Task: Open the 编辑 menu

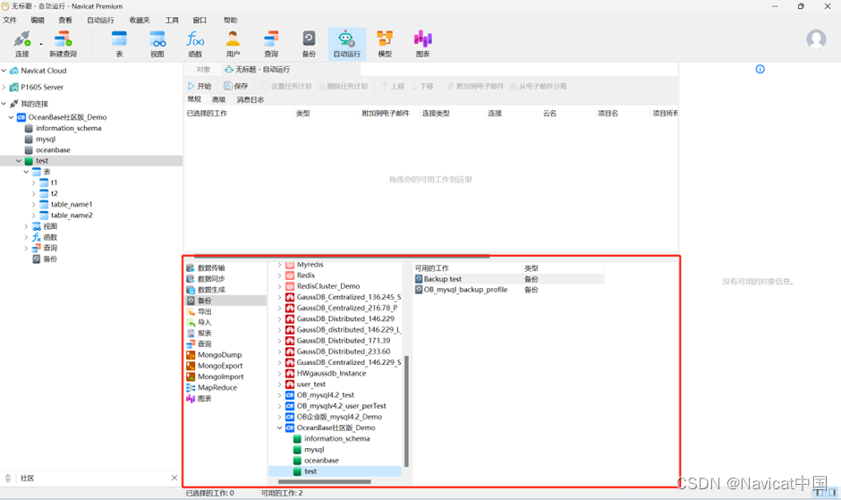Action: click(38, 20)
